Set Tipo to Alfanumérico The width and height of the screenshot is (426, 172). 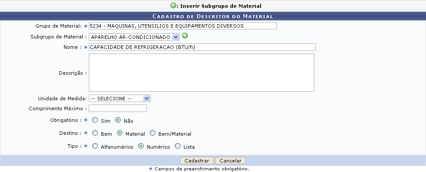(95, 146)
